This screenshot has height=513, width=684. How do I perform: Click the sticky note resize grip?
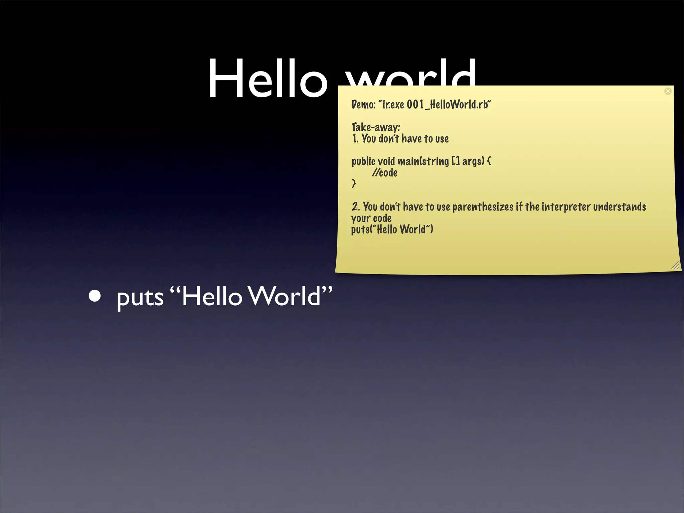coord(675,265)
